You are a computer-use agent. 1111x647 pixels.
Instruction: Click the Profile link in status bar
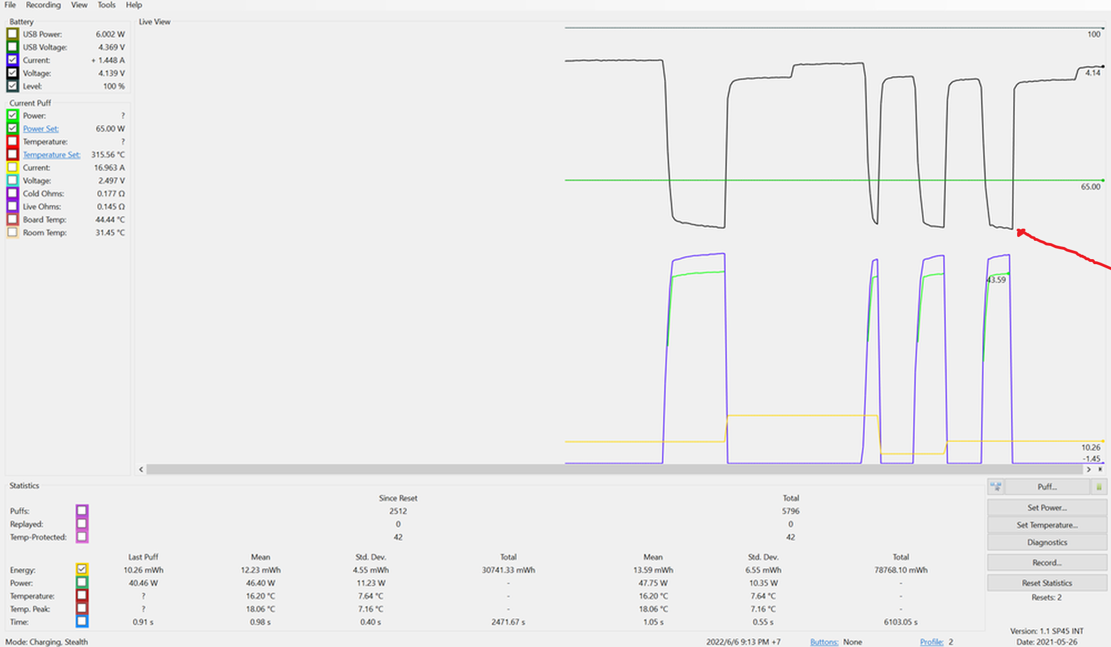tap(932, 642)
